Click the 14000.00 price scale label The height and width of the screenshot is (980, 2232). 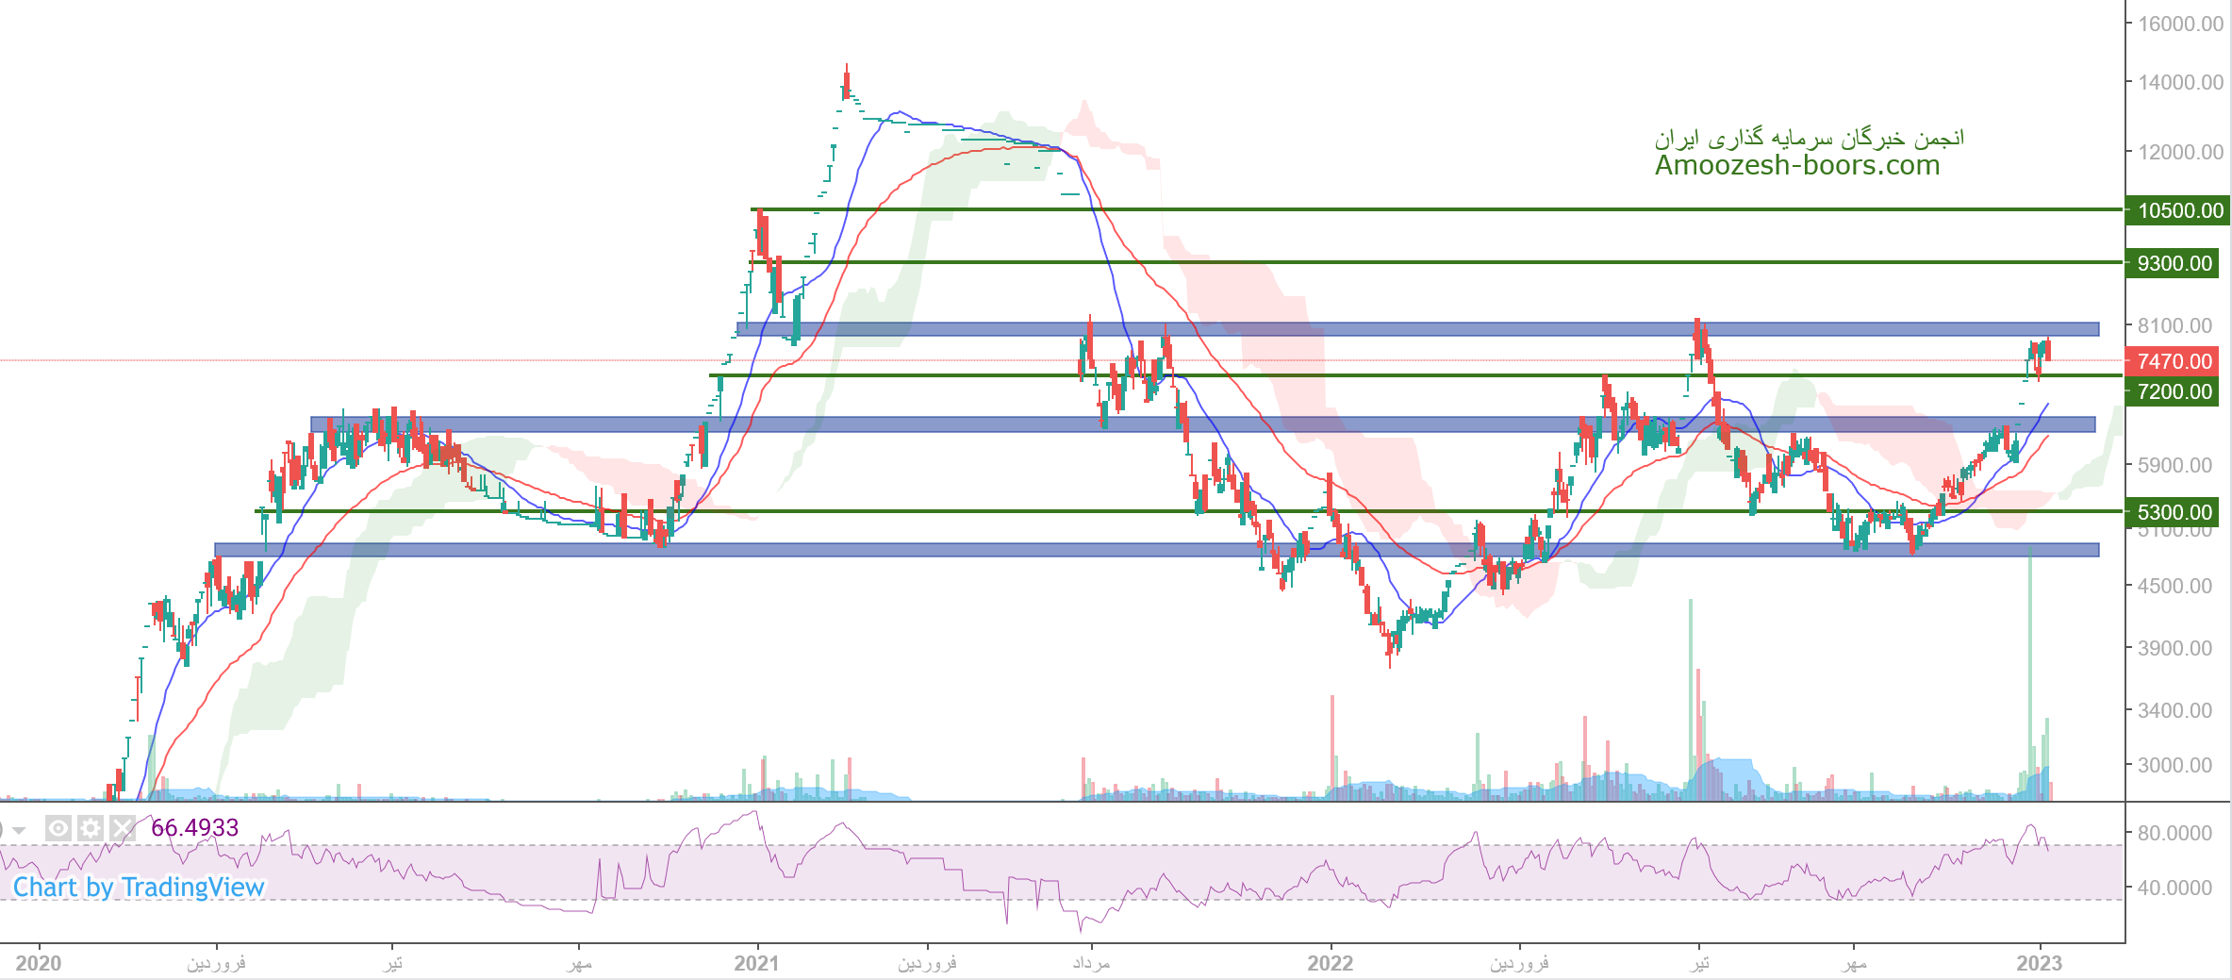pyautogui.click(x=2180, y=82)
